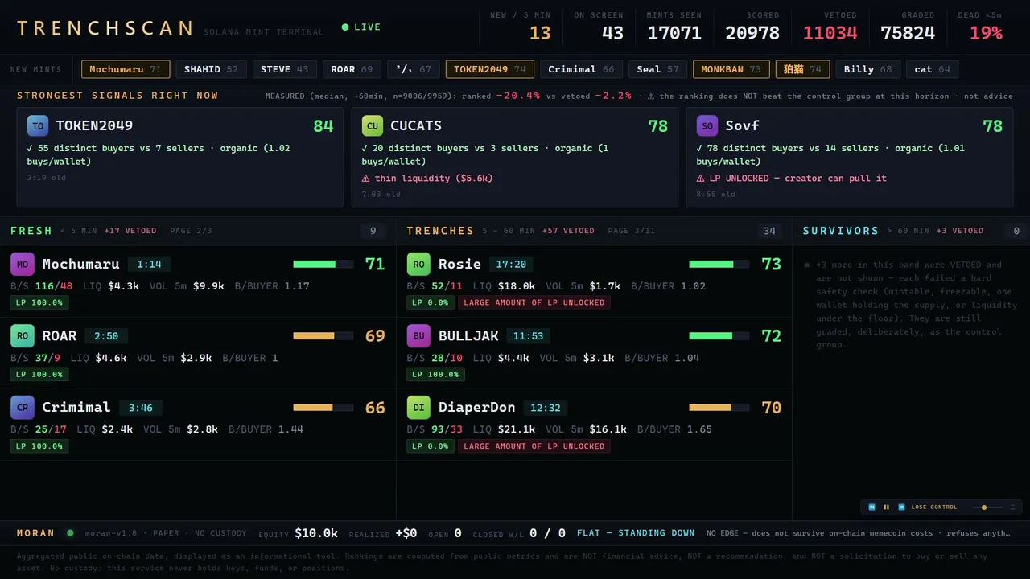
Task: Click the Crimimal CR token avatar
Action: pos(23,407)
